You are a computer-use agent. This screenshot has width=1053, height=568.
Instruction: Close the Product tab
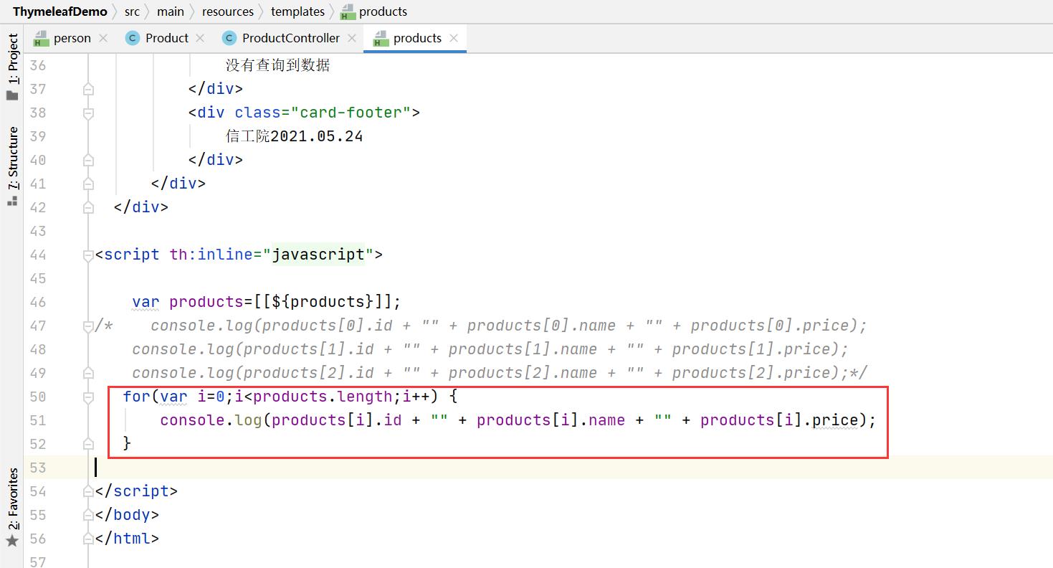pyautogui.click(x=200, y=38)
